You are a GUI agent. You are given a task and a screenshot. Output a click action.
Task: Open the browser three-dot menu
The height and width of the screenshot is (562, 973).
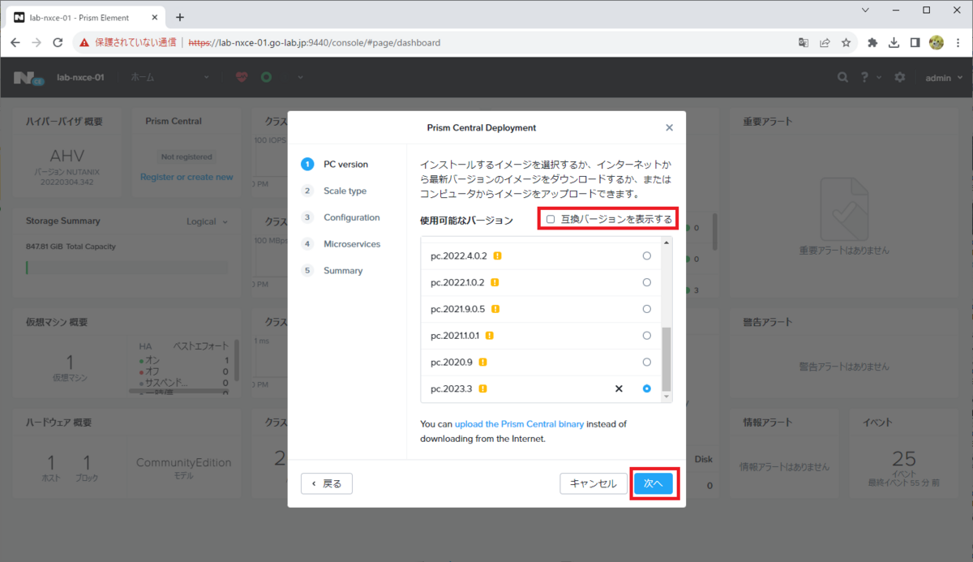958,42
